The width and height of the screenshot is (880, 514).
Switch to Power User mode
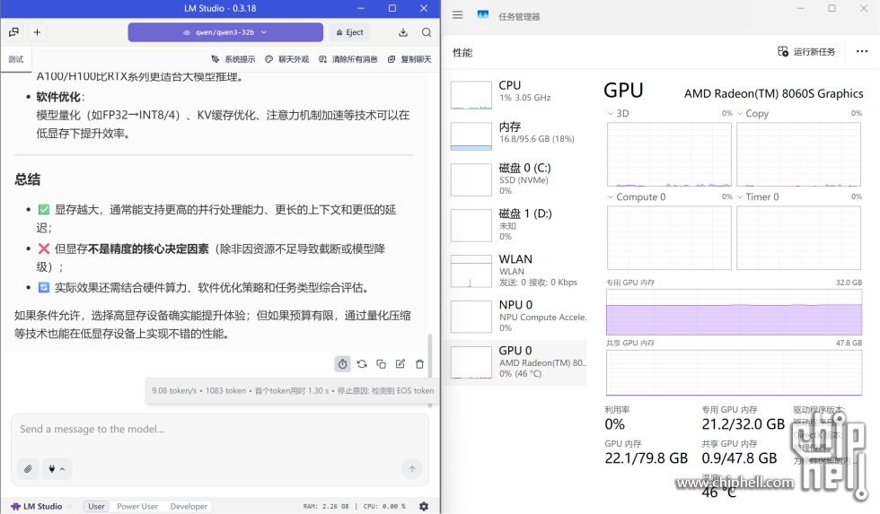(137, 506)
